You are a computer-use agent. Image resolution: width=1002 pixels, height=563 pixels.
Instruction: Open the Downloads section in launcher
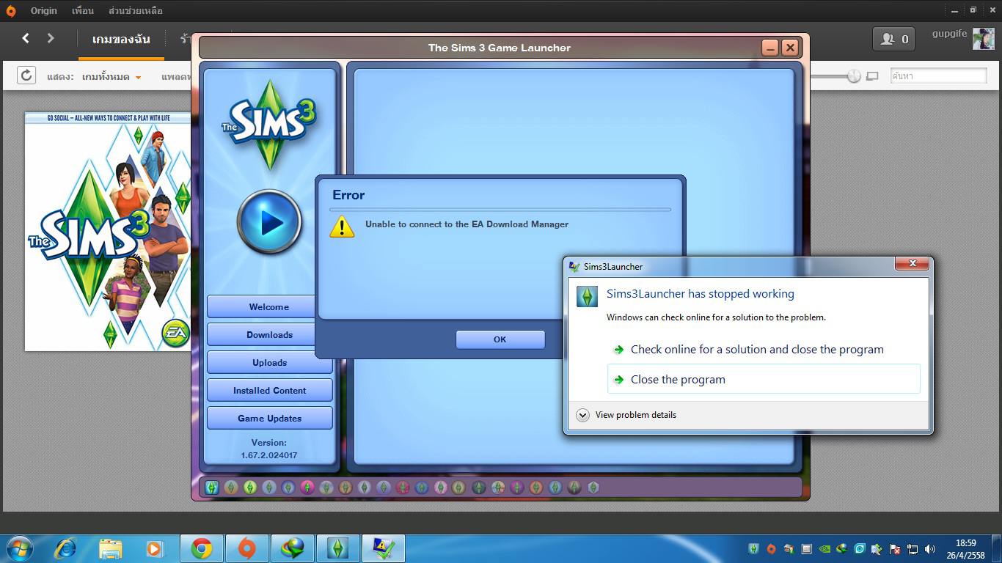point(269,335)
